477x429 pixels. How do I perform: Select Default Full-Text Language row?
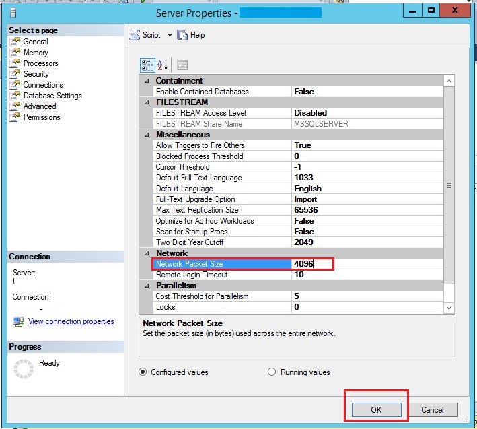point(299,178)
